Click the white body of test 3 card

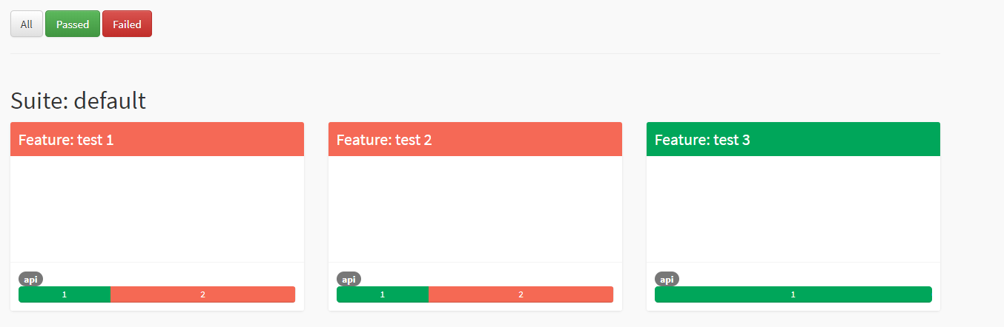(x=793, y=209)
